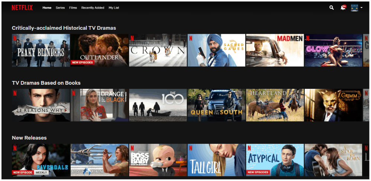Screen dimensions: 371x181
Task: Select the Mad Men thumbnail
Action: 275,50
